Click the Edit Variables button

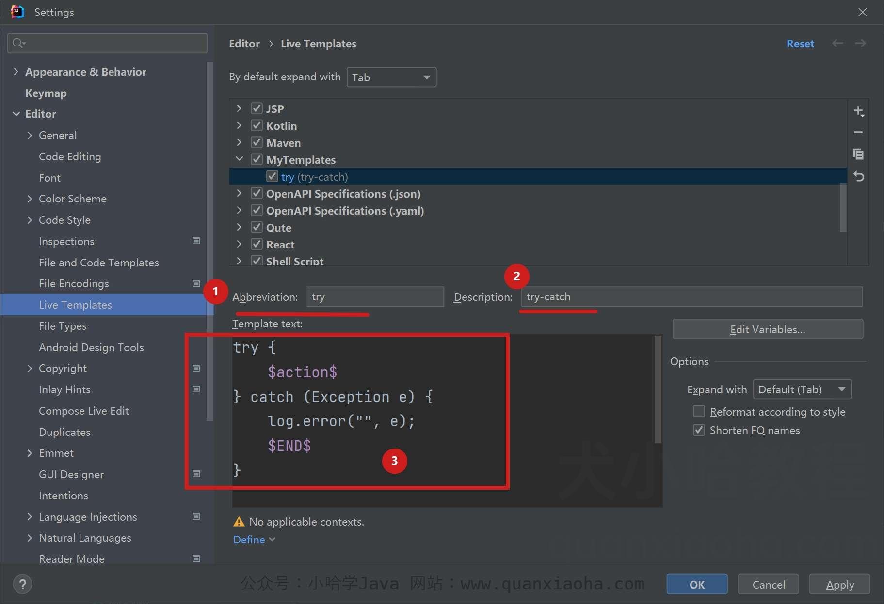[x=768, y=329]
